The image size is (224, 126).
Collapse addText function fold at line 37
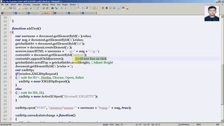tap(11, 32)
